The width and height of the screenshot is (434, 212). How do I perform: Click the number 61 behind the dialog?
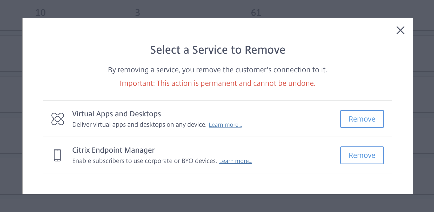[256, 12]
